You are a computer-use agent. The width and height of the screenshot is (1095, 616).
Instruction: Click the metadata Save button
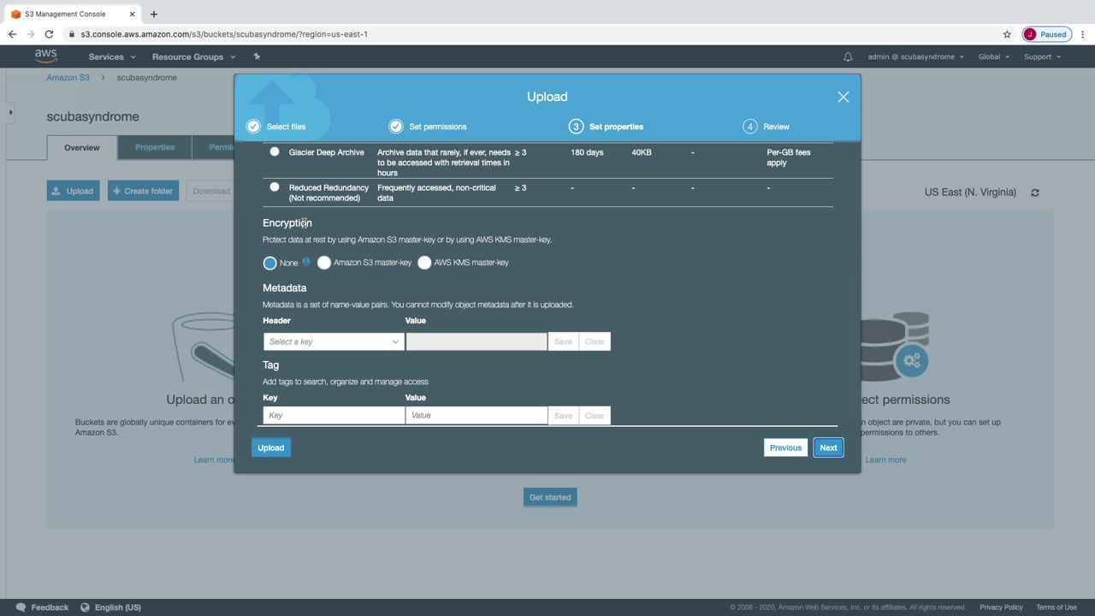tap(563, 341)
